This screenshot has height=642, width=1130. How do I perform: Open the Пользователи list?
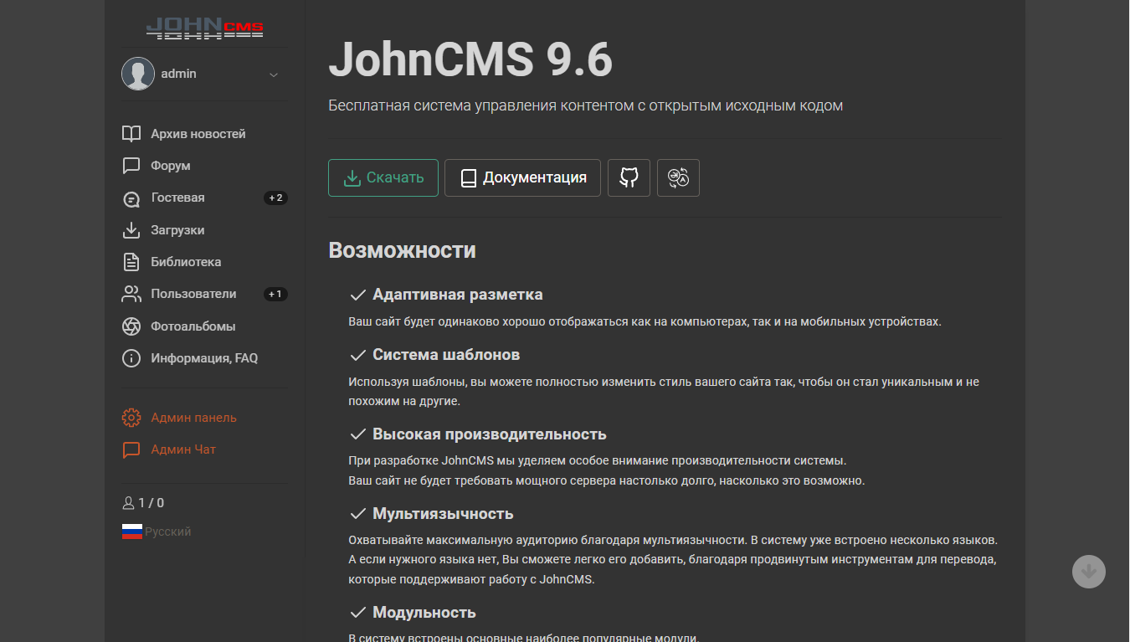point(194,294)
